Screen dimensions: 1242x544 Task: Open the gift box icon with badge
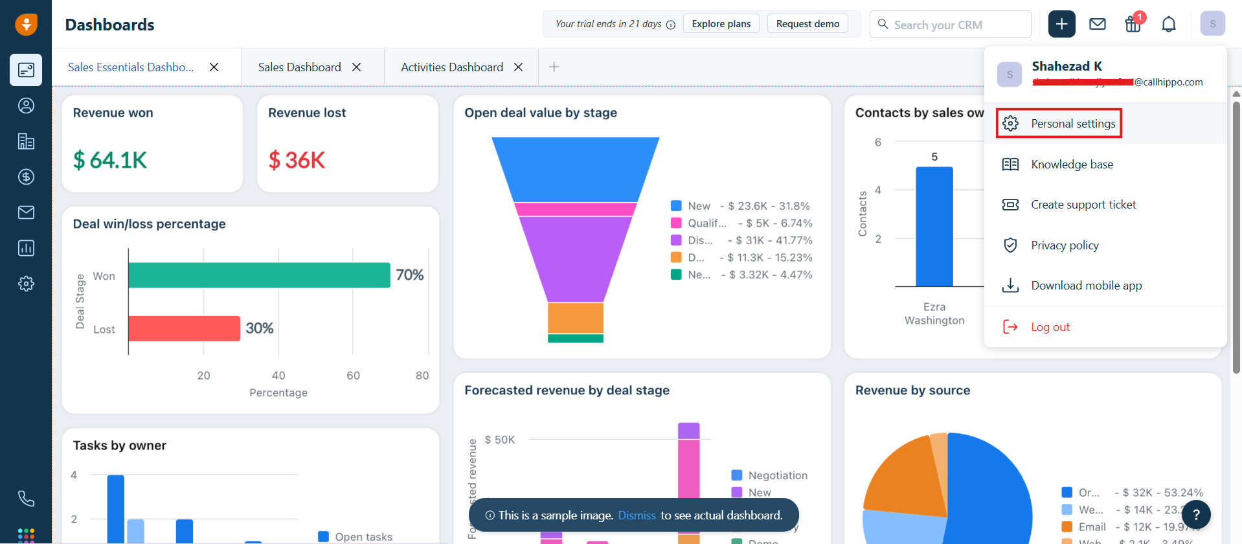pos(1133,24)
